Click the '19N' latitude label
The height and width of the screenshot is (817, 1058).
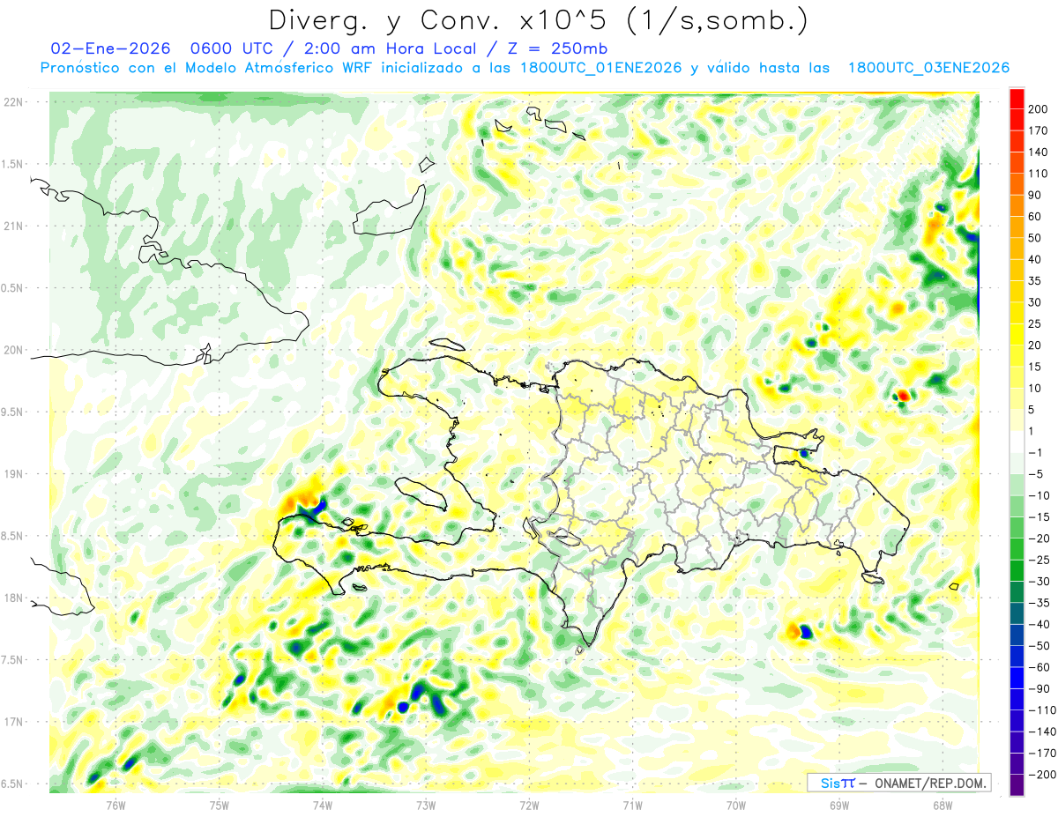(13, 474)
